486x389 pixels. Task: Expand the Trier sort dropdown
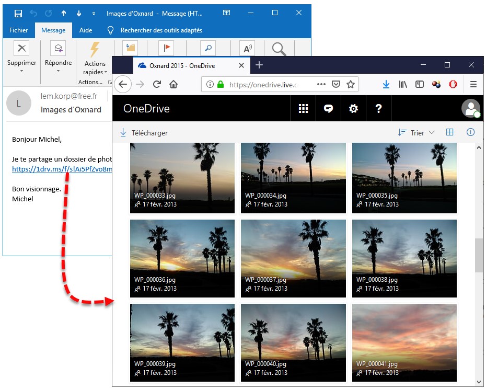416,133
